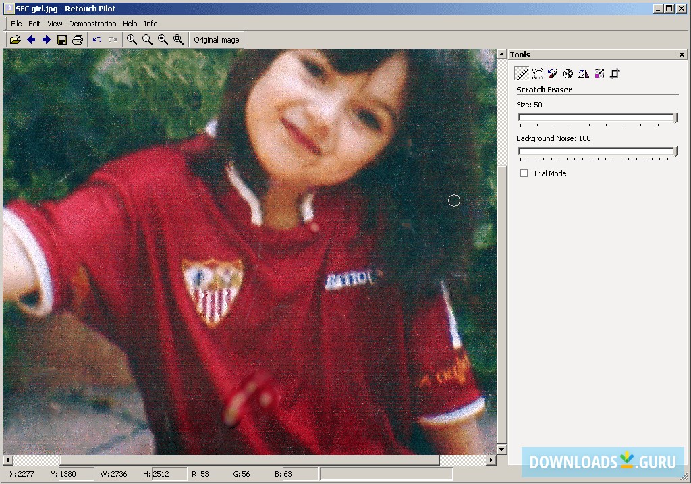Select the Crop tool

(614, 74)
